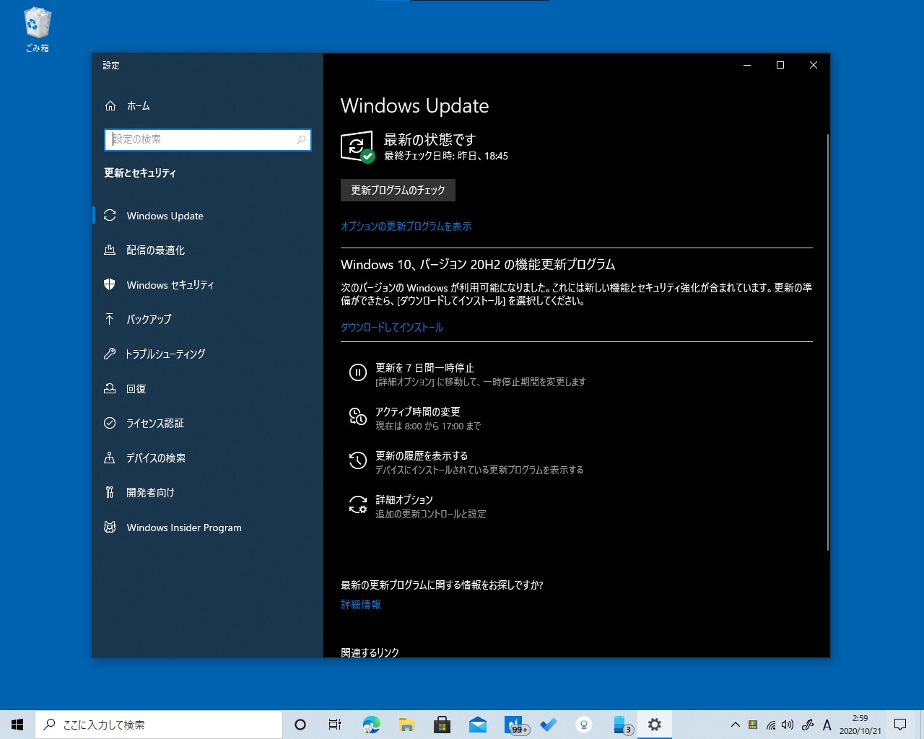Open the バックアップ settings page
Image resolution: width=924 pixels, height=739 pixels.
[x=148, y=319]
